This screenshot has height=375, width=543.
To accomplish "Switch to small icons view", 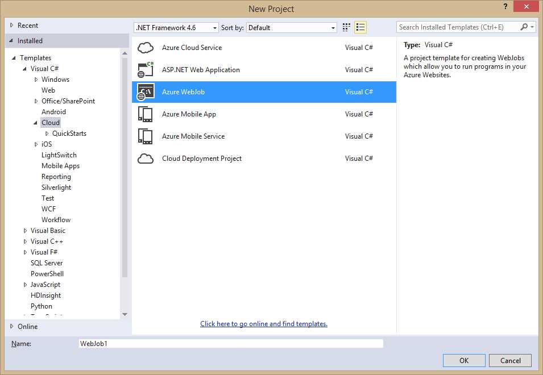I will (x=346, y=27).
